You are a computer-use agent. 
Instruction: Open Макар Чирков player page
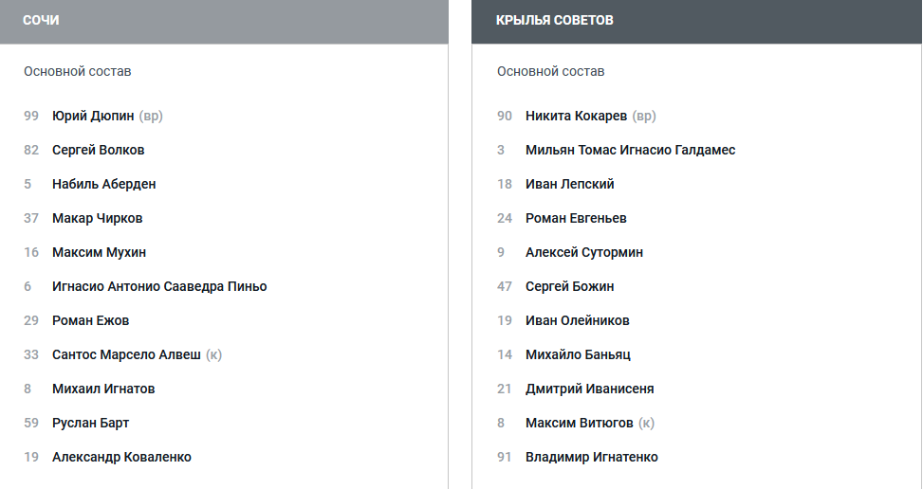click(97, 218)
